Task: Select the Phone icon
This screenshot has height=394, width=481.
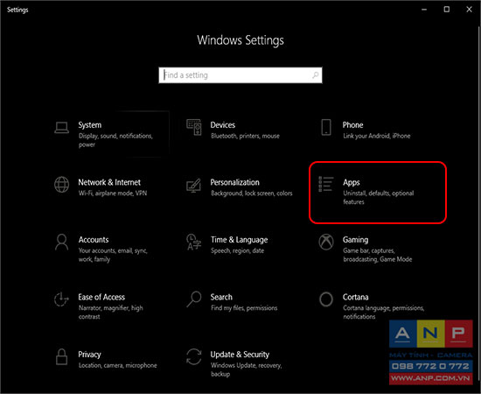Action: tap(326, 127)
